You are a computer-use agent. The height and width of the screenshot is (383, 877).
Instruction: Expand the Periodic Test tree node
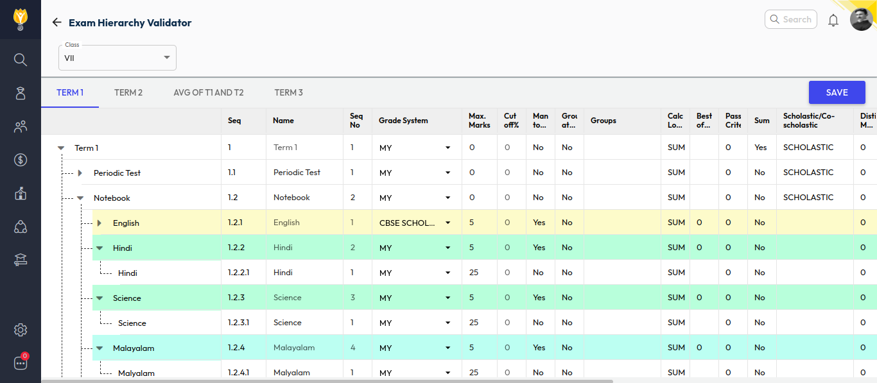point(80,173)
